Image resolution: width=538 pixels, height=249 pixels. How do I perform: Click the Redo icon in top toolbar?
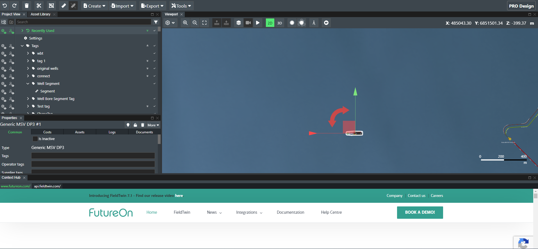(14, 6)
